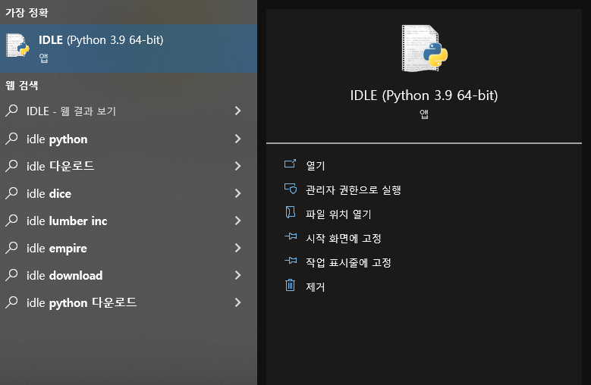Click the trash can icon for 제거
Viewport: 591px width, 385px height.
tap(290, 285)
